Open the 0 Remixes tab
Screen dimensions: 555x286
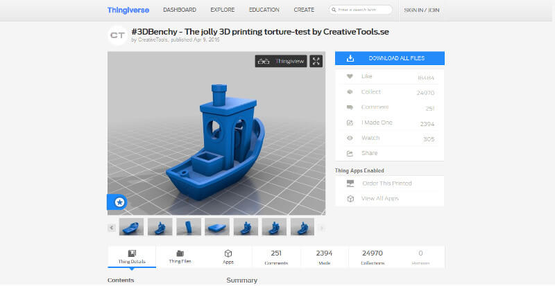tap(420, 257)
